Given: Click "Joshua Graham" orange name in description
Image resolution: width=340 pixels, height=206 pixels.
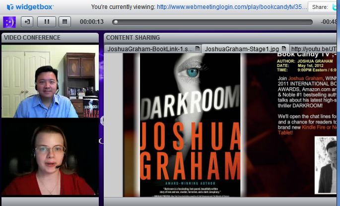Looking at the screenshot, I should tap(305, 78).
